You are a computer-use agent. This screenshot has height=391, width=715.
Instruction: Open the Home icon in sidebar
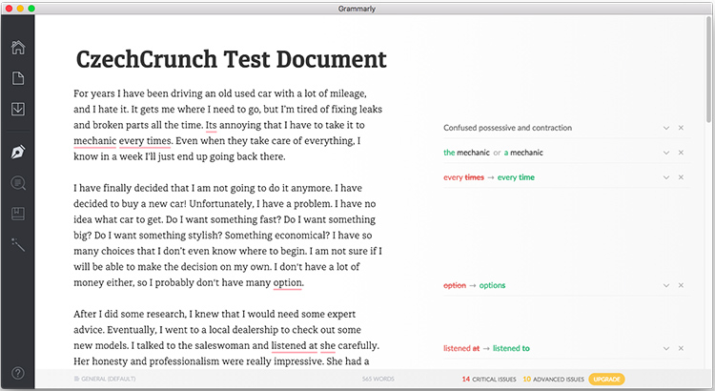(17, 49)
